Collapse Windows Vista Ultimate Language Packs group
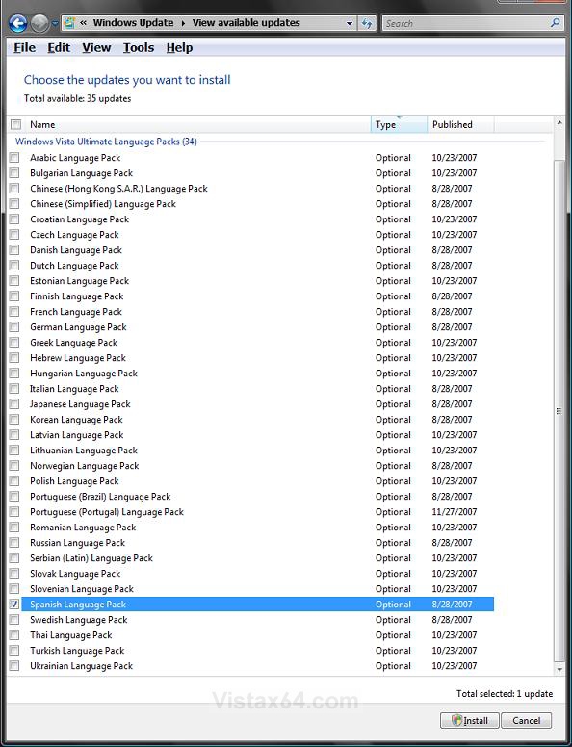Viewport: 572px width, 747px height. (x=106, y=142)
